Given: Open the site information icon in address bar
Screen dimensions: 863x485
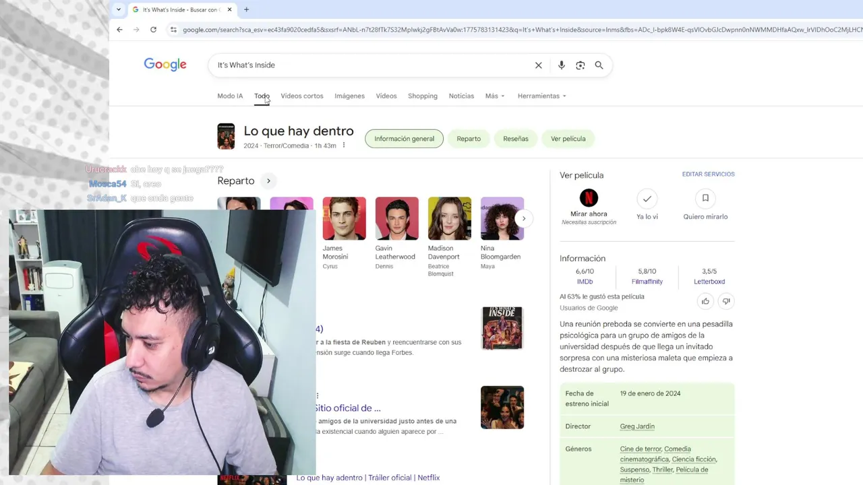Looking at the screenshot, I should point(173,30).
